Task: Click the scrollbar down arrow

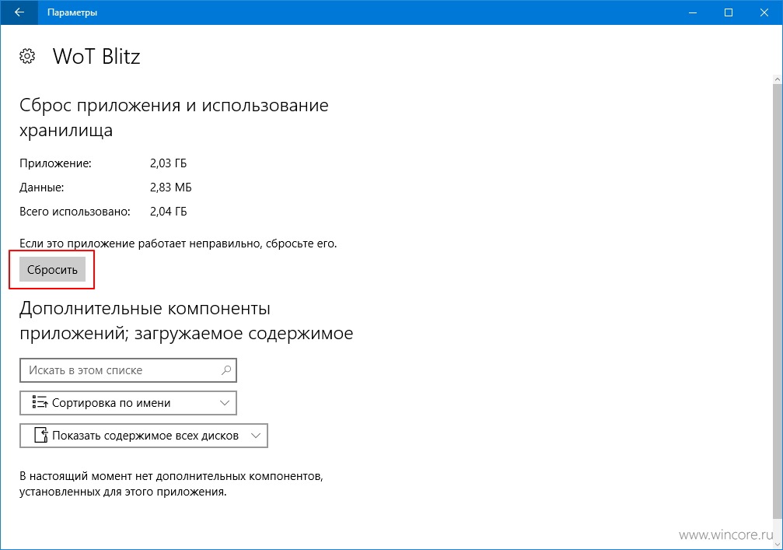Action: coord(778,545)
